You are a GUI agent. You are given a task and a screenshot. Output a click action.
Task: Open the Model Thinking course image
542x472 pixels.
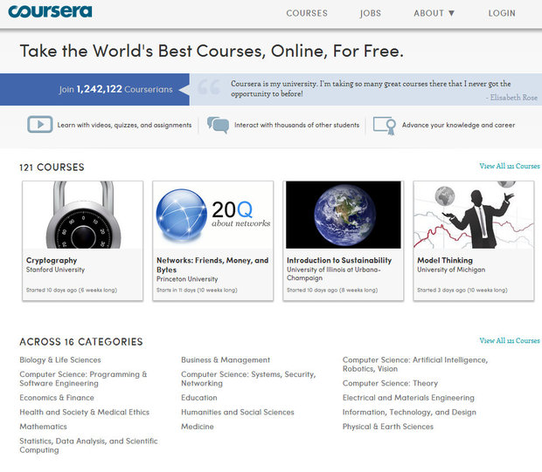point(473,215)
